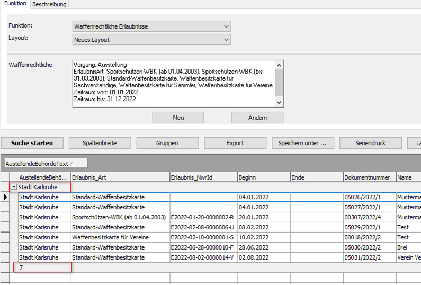Click the AustellendeBehördeText grouping chip
This screenshot has width=421, height=285.
pyautogui.click(x=46, y=164)
